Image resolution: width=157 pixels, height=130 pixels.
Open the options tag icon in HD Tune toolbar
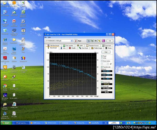99,41
